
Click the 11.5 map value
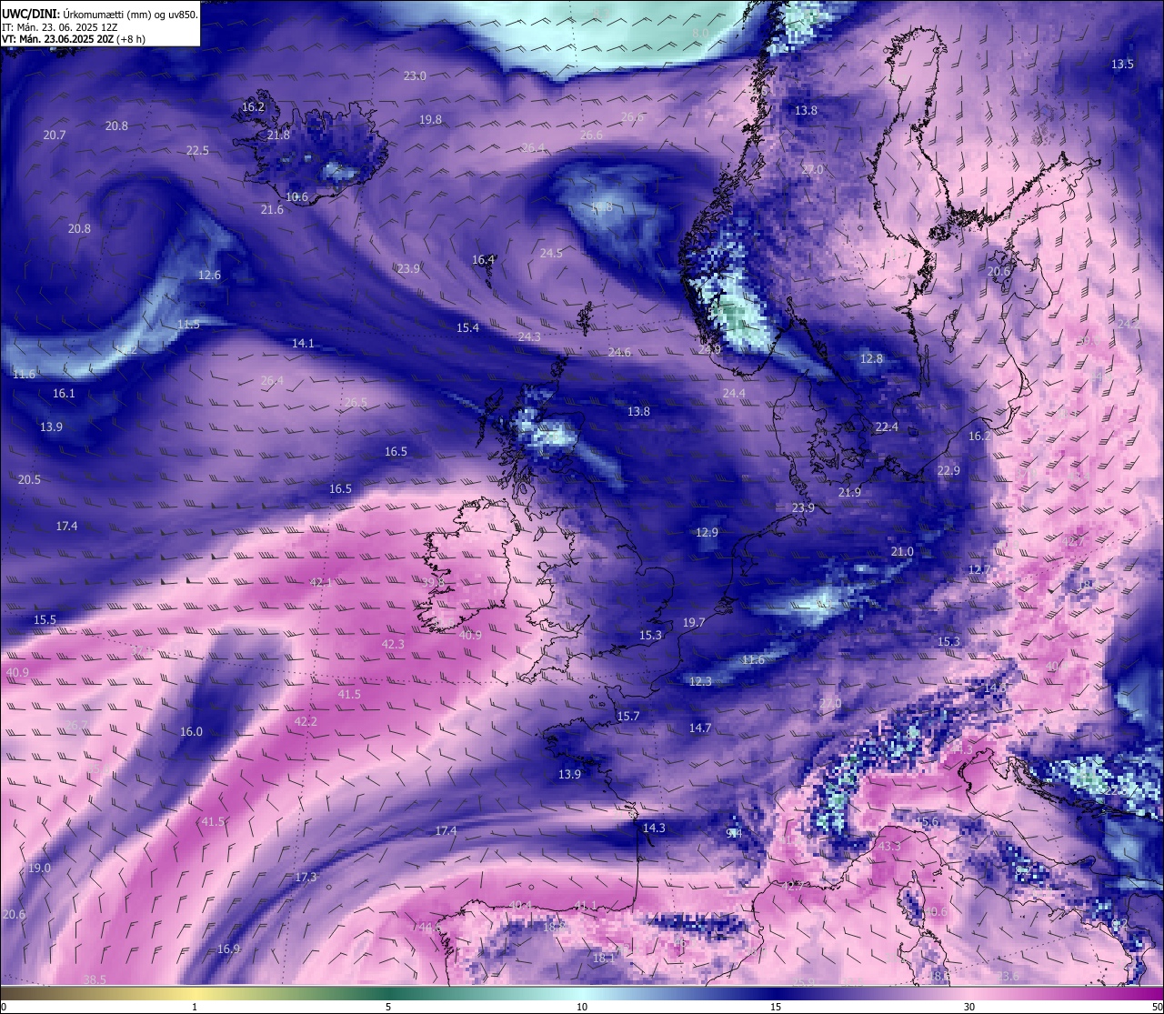pyautogui.click(x=188, y=324)
